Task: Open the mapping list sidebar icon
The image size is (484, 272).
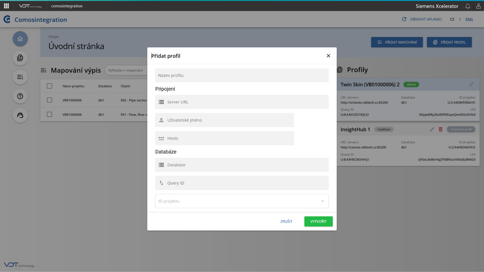Action: click(x=20, y=77)
